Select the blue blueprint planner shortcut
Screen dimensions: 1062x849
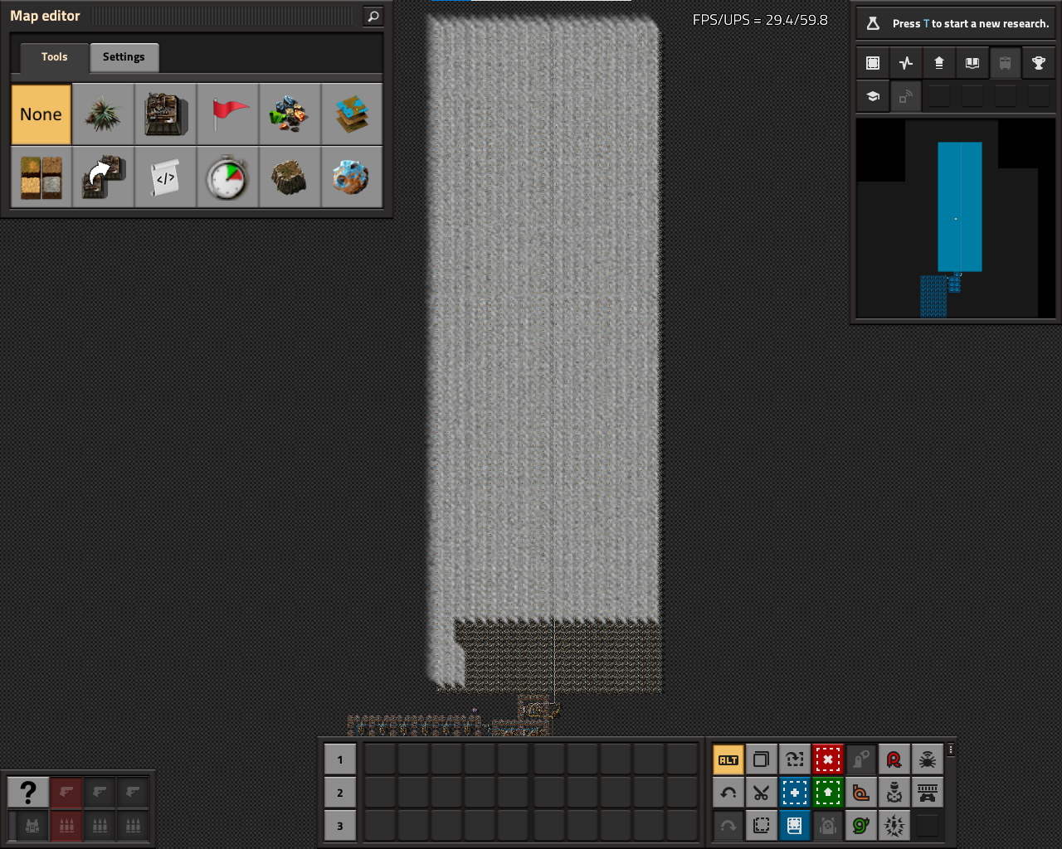pyautogui.click(x=795, y=793)
